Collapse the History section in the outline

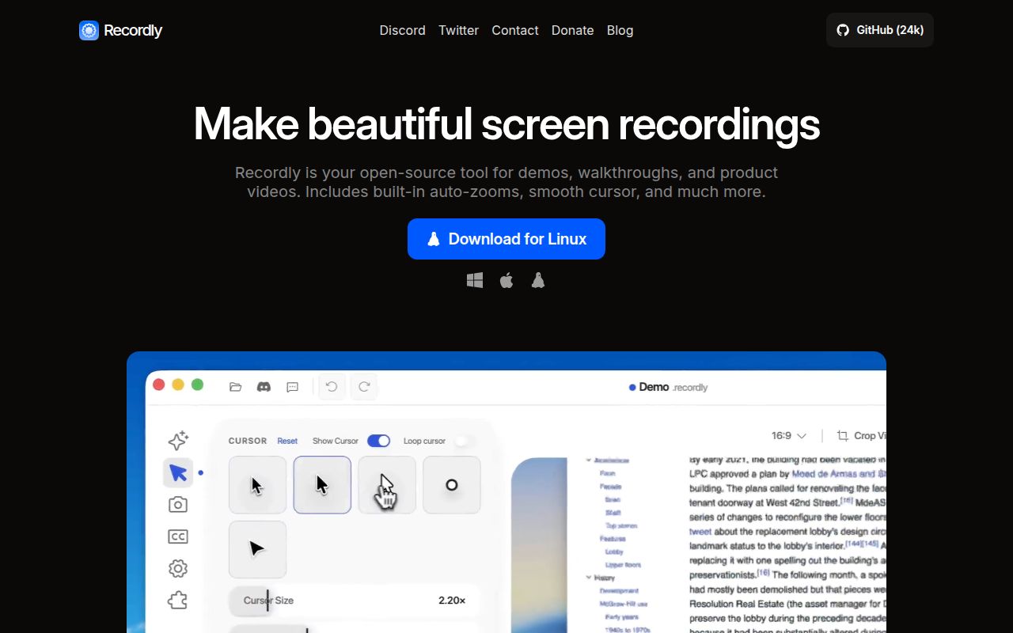(x=589, y=578)
